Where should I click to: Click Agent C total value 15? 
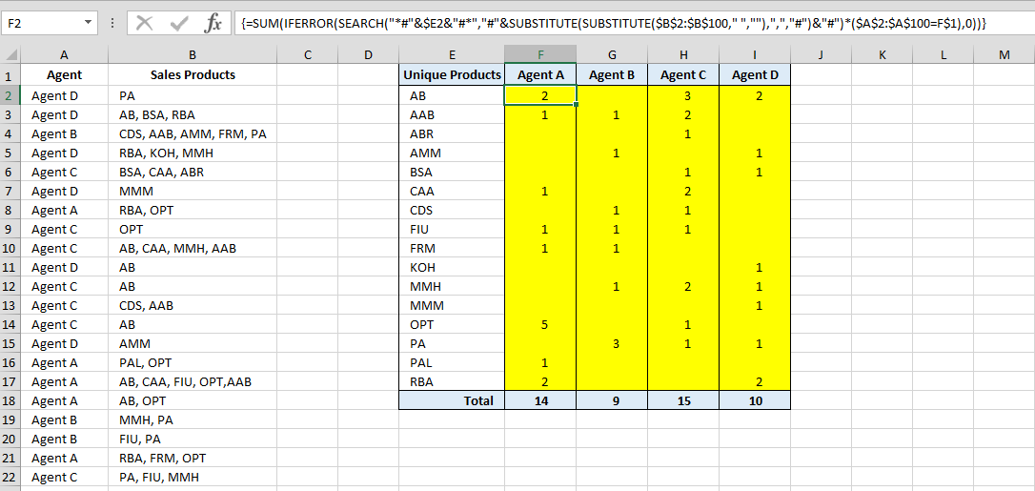[x=683, y=399]
